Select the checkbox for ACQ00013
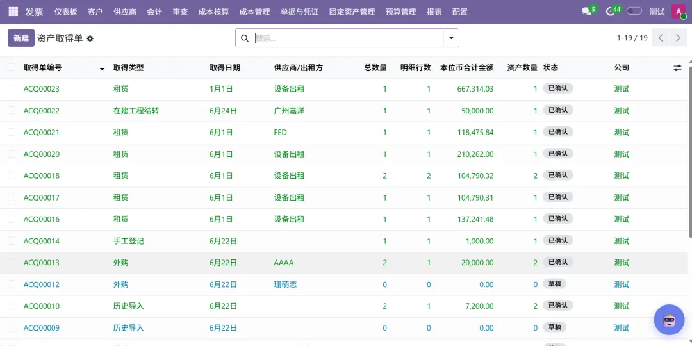692x346 pixels. tap(12, 263)
